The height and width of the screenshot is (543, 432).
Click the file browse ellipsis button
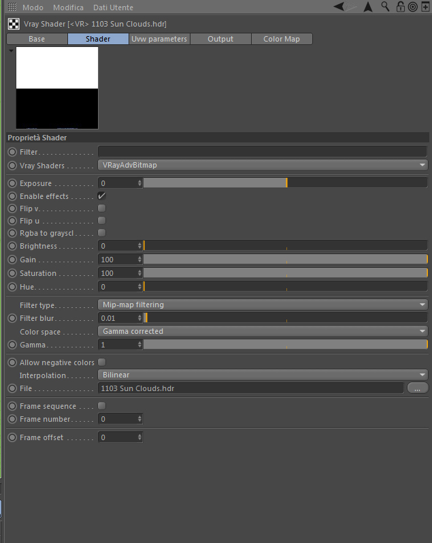418,388
